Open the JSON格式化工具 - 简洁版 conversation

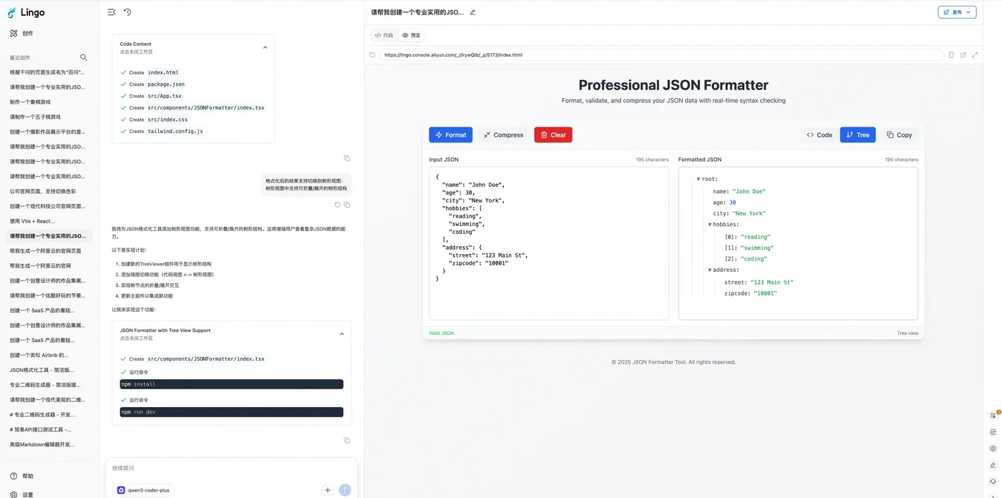tap(42, 370)
